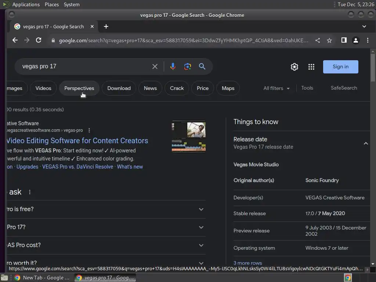The image size is (376, 282).
Task: Click the clock showing Tue Dec 5, 23:26
Action: coord(355,4)
